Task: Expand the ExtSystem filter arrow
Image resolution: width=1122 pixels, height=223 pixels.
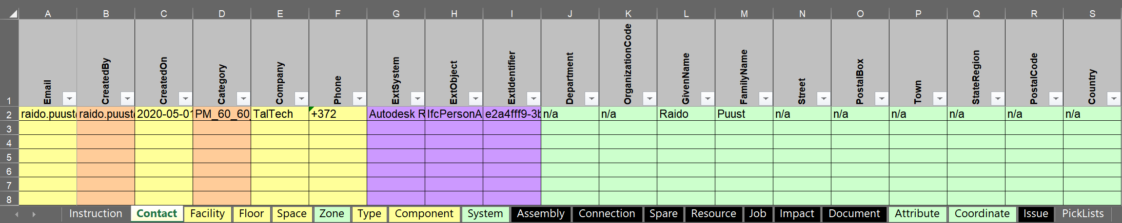Action: pos(417,99)
